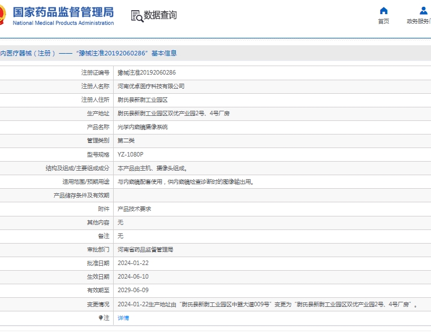Click model spec value YZ-1080P
The image size is (431, 334).
[130, 154]
